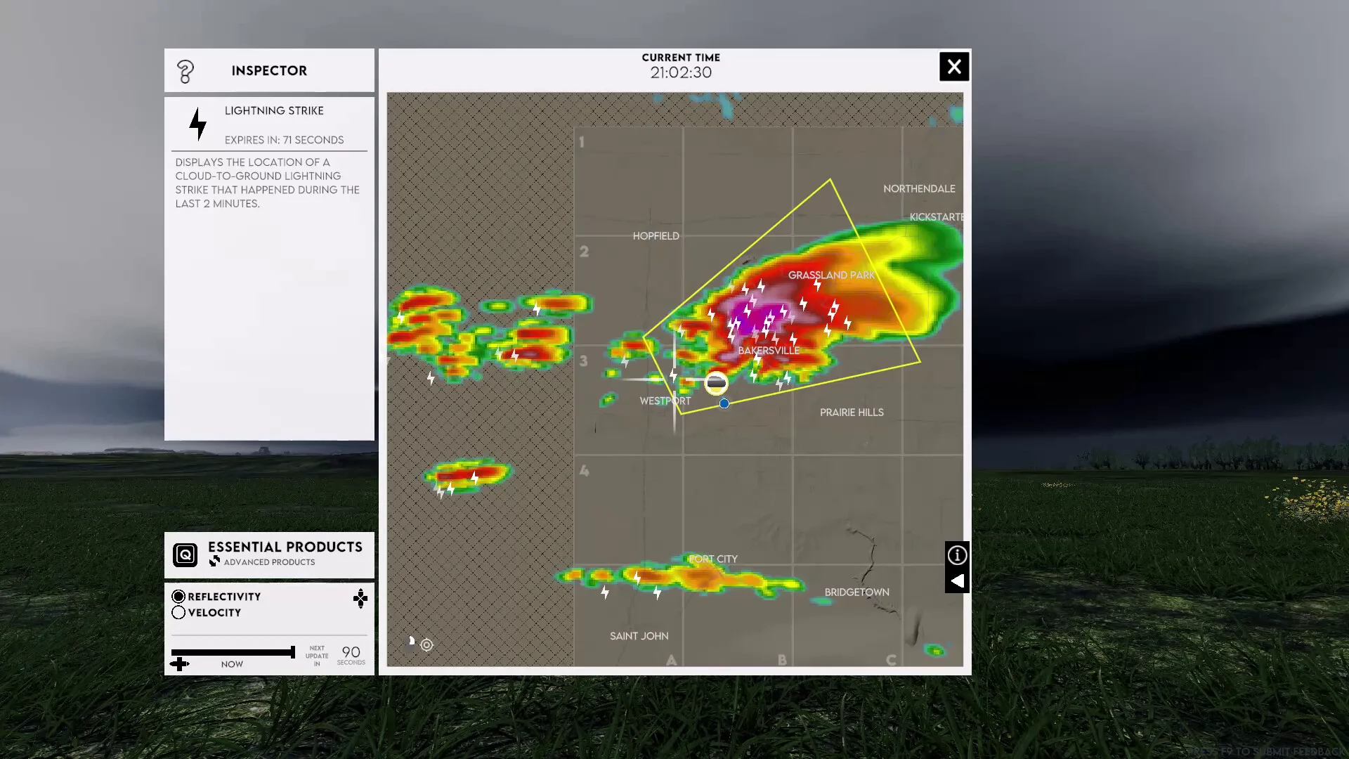The width and height of the screenshot is (1349, 759).
Task: Click the circled info icon on the map's right edge
Action: pos(957,555)
